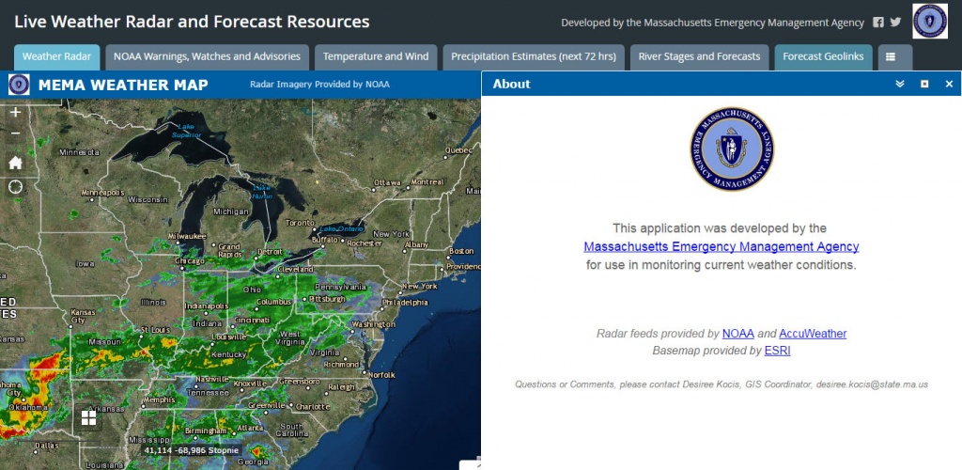Open Temperature and Wind tab

[376, 57]
